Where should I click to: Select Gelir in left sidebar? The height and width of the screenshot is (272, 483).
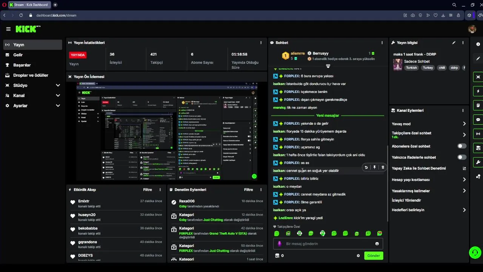point(33,55)
